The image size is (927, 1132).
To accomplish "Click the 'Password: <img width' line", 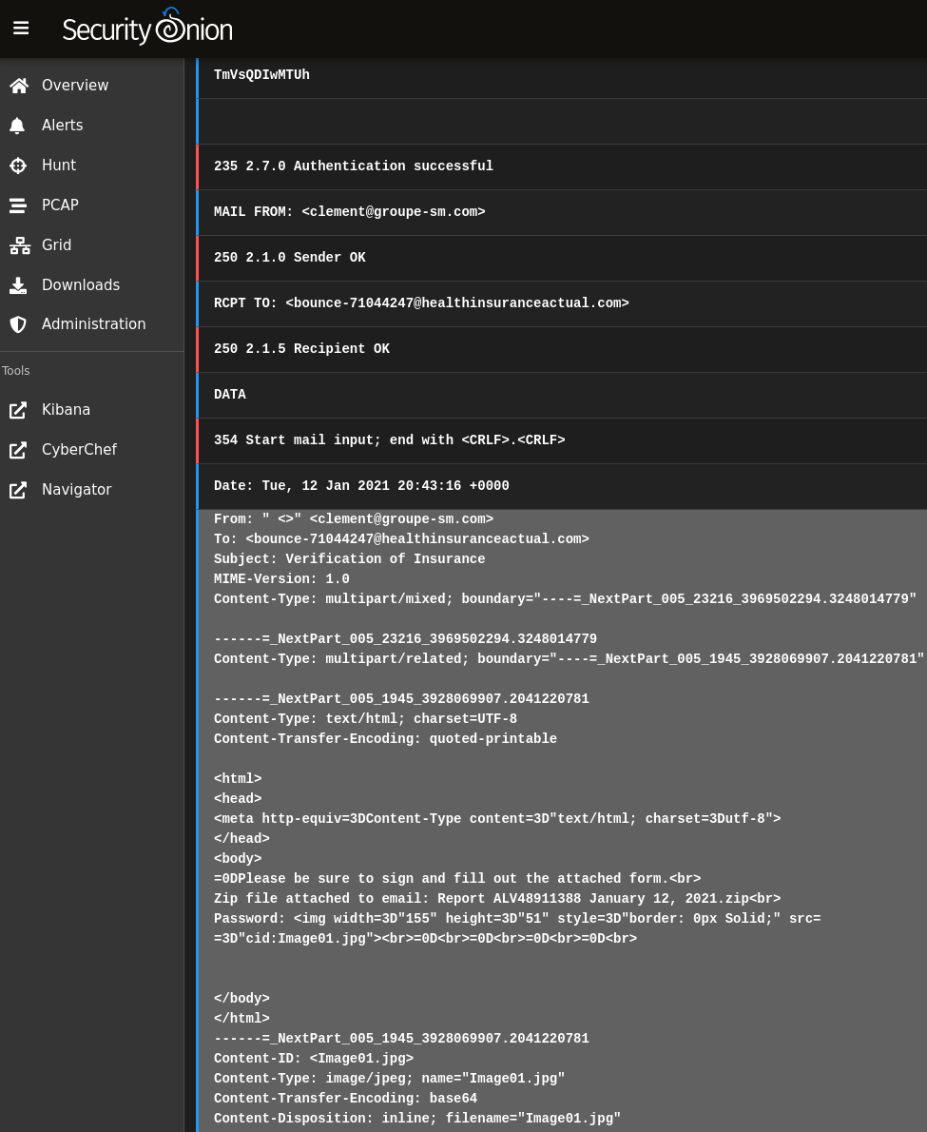I will coord(517,919).
